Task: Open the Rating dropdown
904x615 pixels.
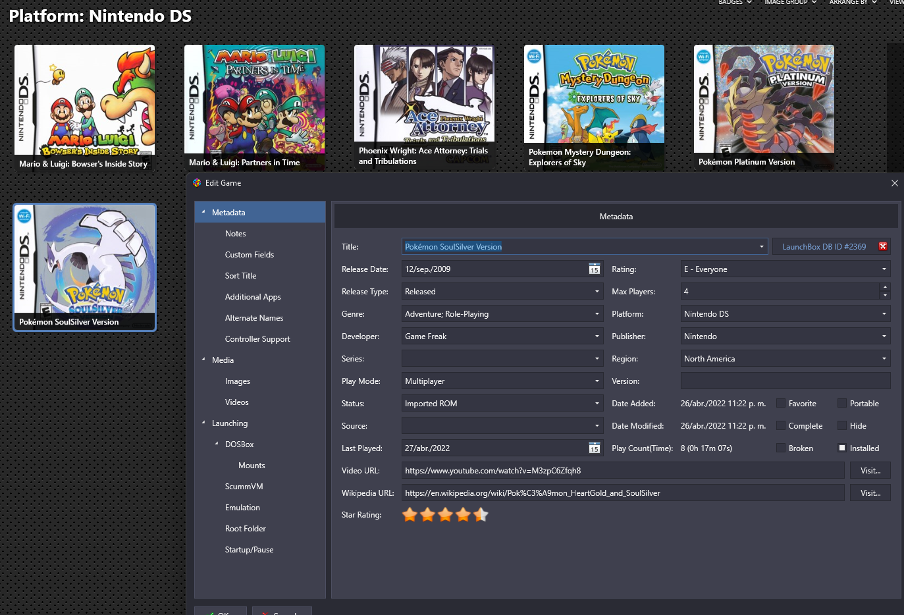Action: coord(884,269)
